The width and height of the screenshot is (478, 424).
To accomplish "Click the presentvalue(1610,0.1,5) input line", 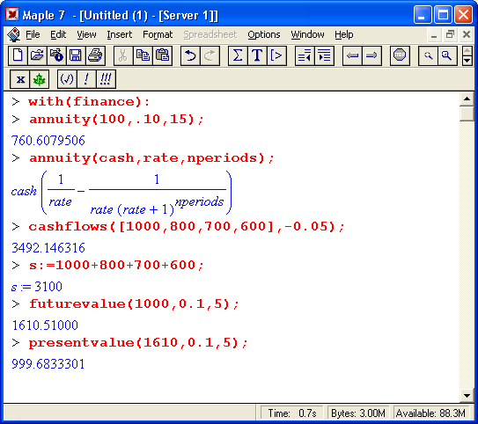I will pos(138,343).
